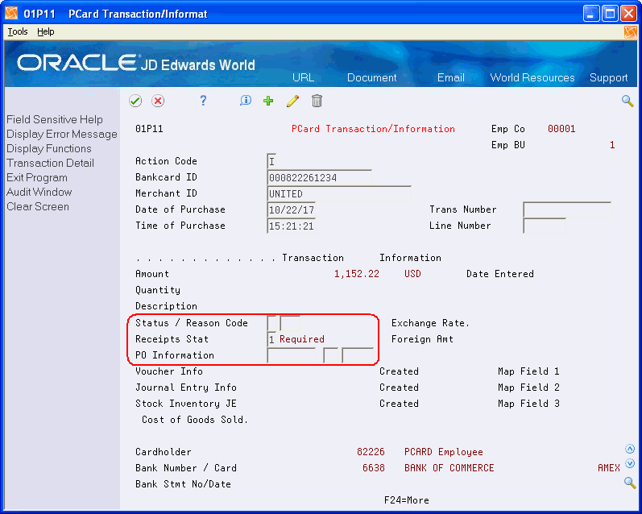Focus the Action Code field
642x514 pixels.
point(271,161)
